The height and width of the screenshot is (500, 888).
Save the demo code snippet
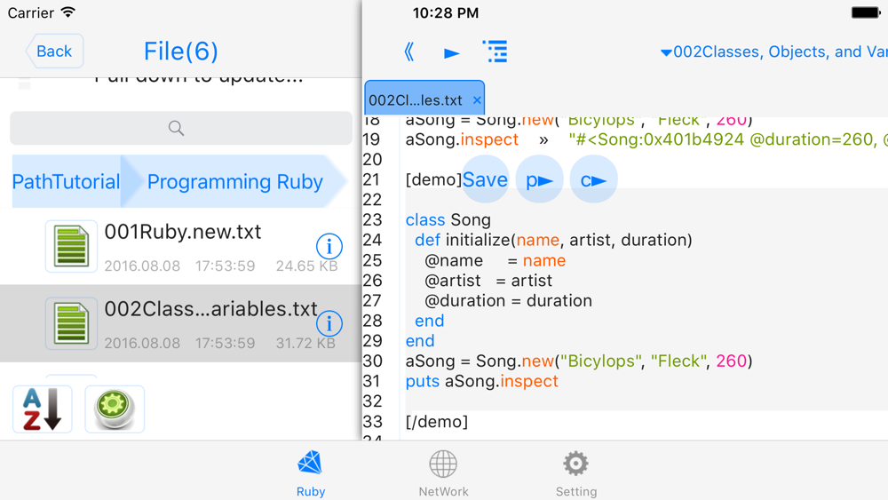486,179
